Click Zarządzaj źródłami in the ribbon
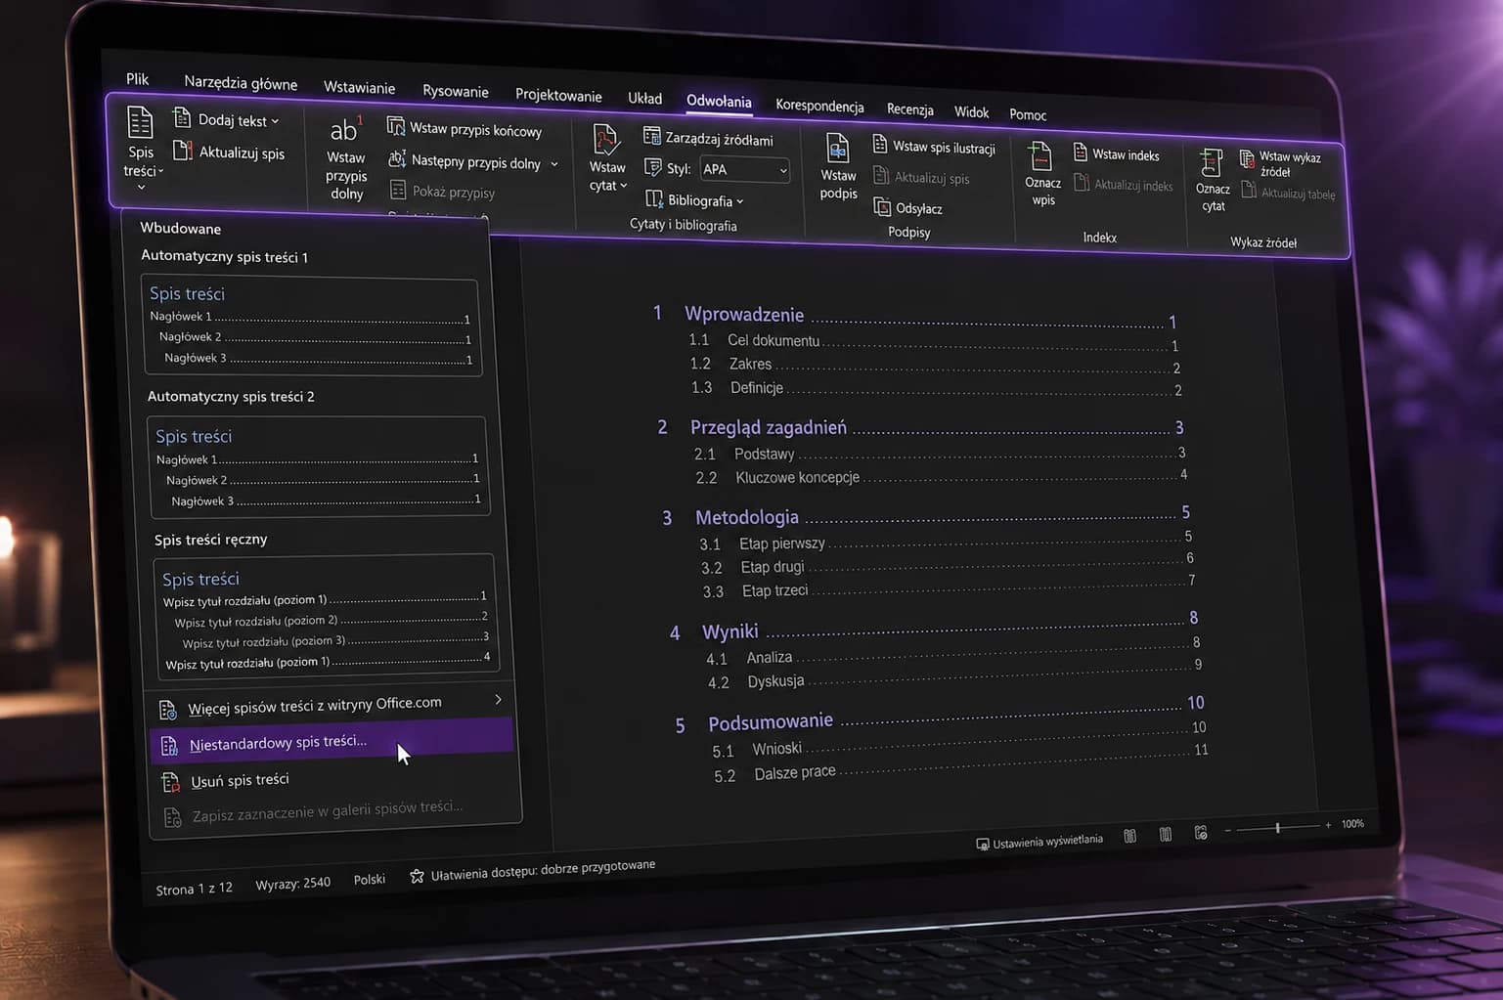1503x1000 pixels. pos(708,138)
